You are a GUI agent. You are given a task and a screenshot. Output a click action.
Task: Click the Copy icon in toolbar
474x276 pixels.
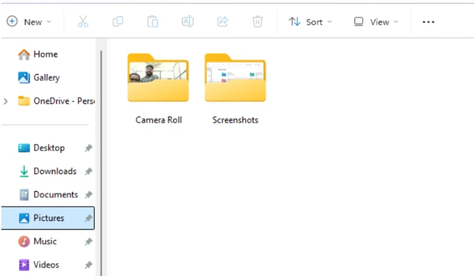[118, 22]
